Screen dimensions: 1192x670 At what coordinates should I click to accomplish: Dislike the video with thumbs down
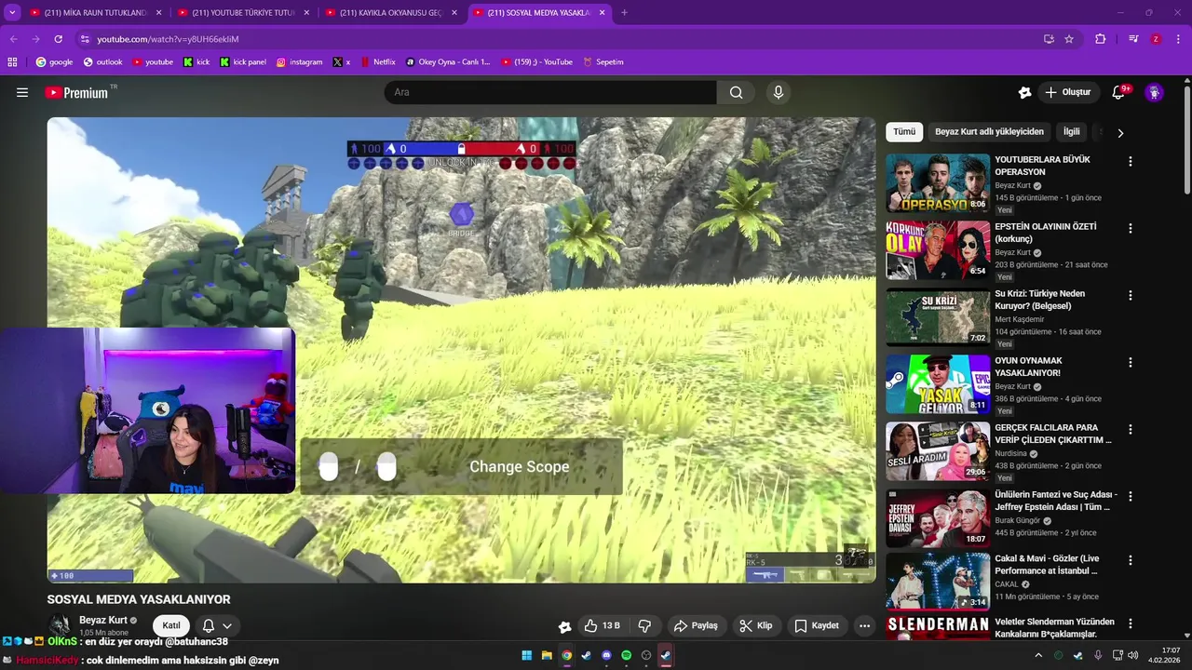pos(644,625)
